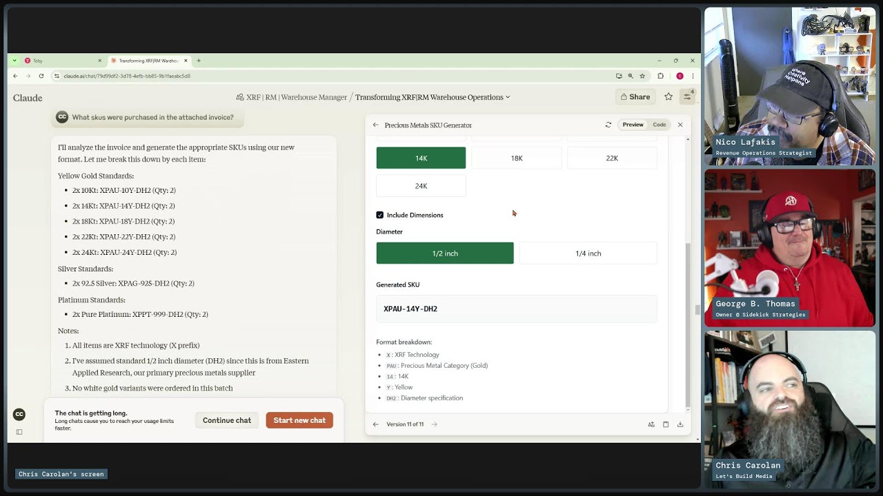Screen dimensions: 883x496
Task: Click the XPAG-925-DH2 silver line
Action: [x=133, y=283]
